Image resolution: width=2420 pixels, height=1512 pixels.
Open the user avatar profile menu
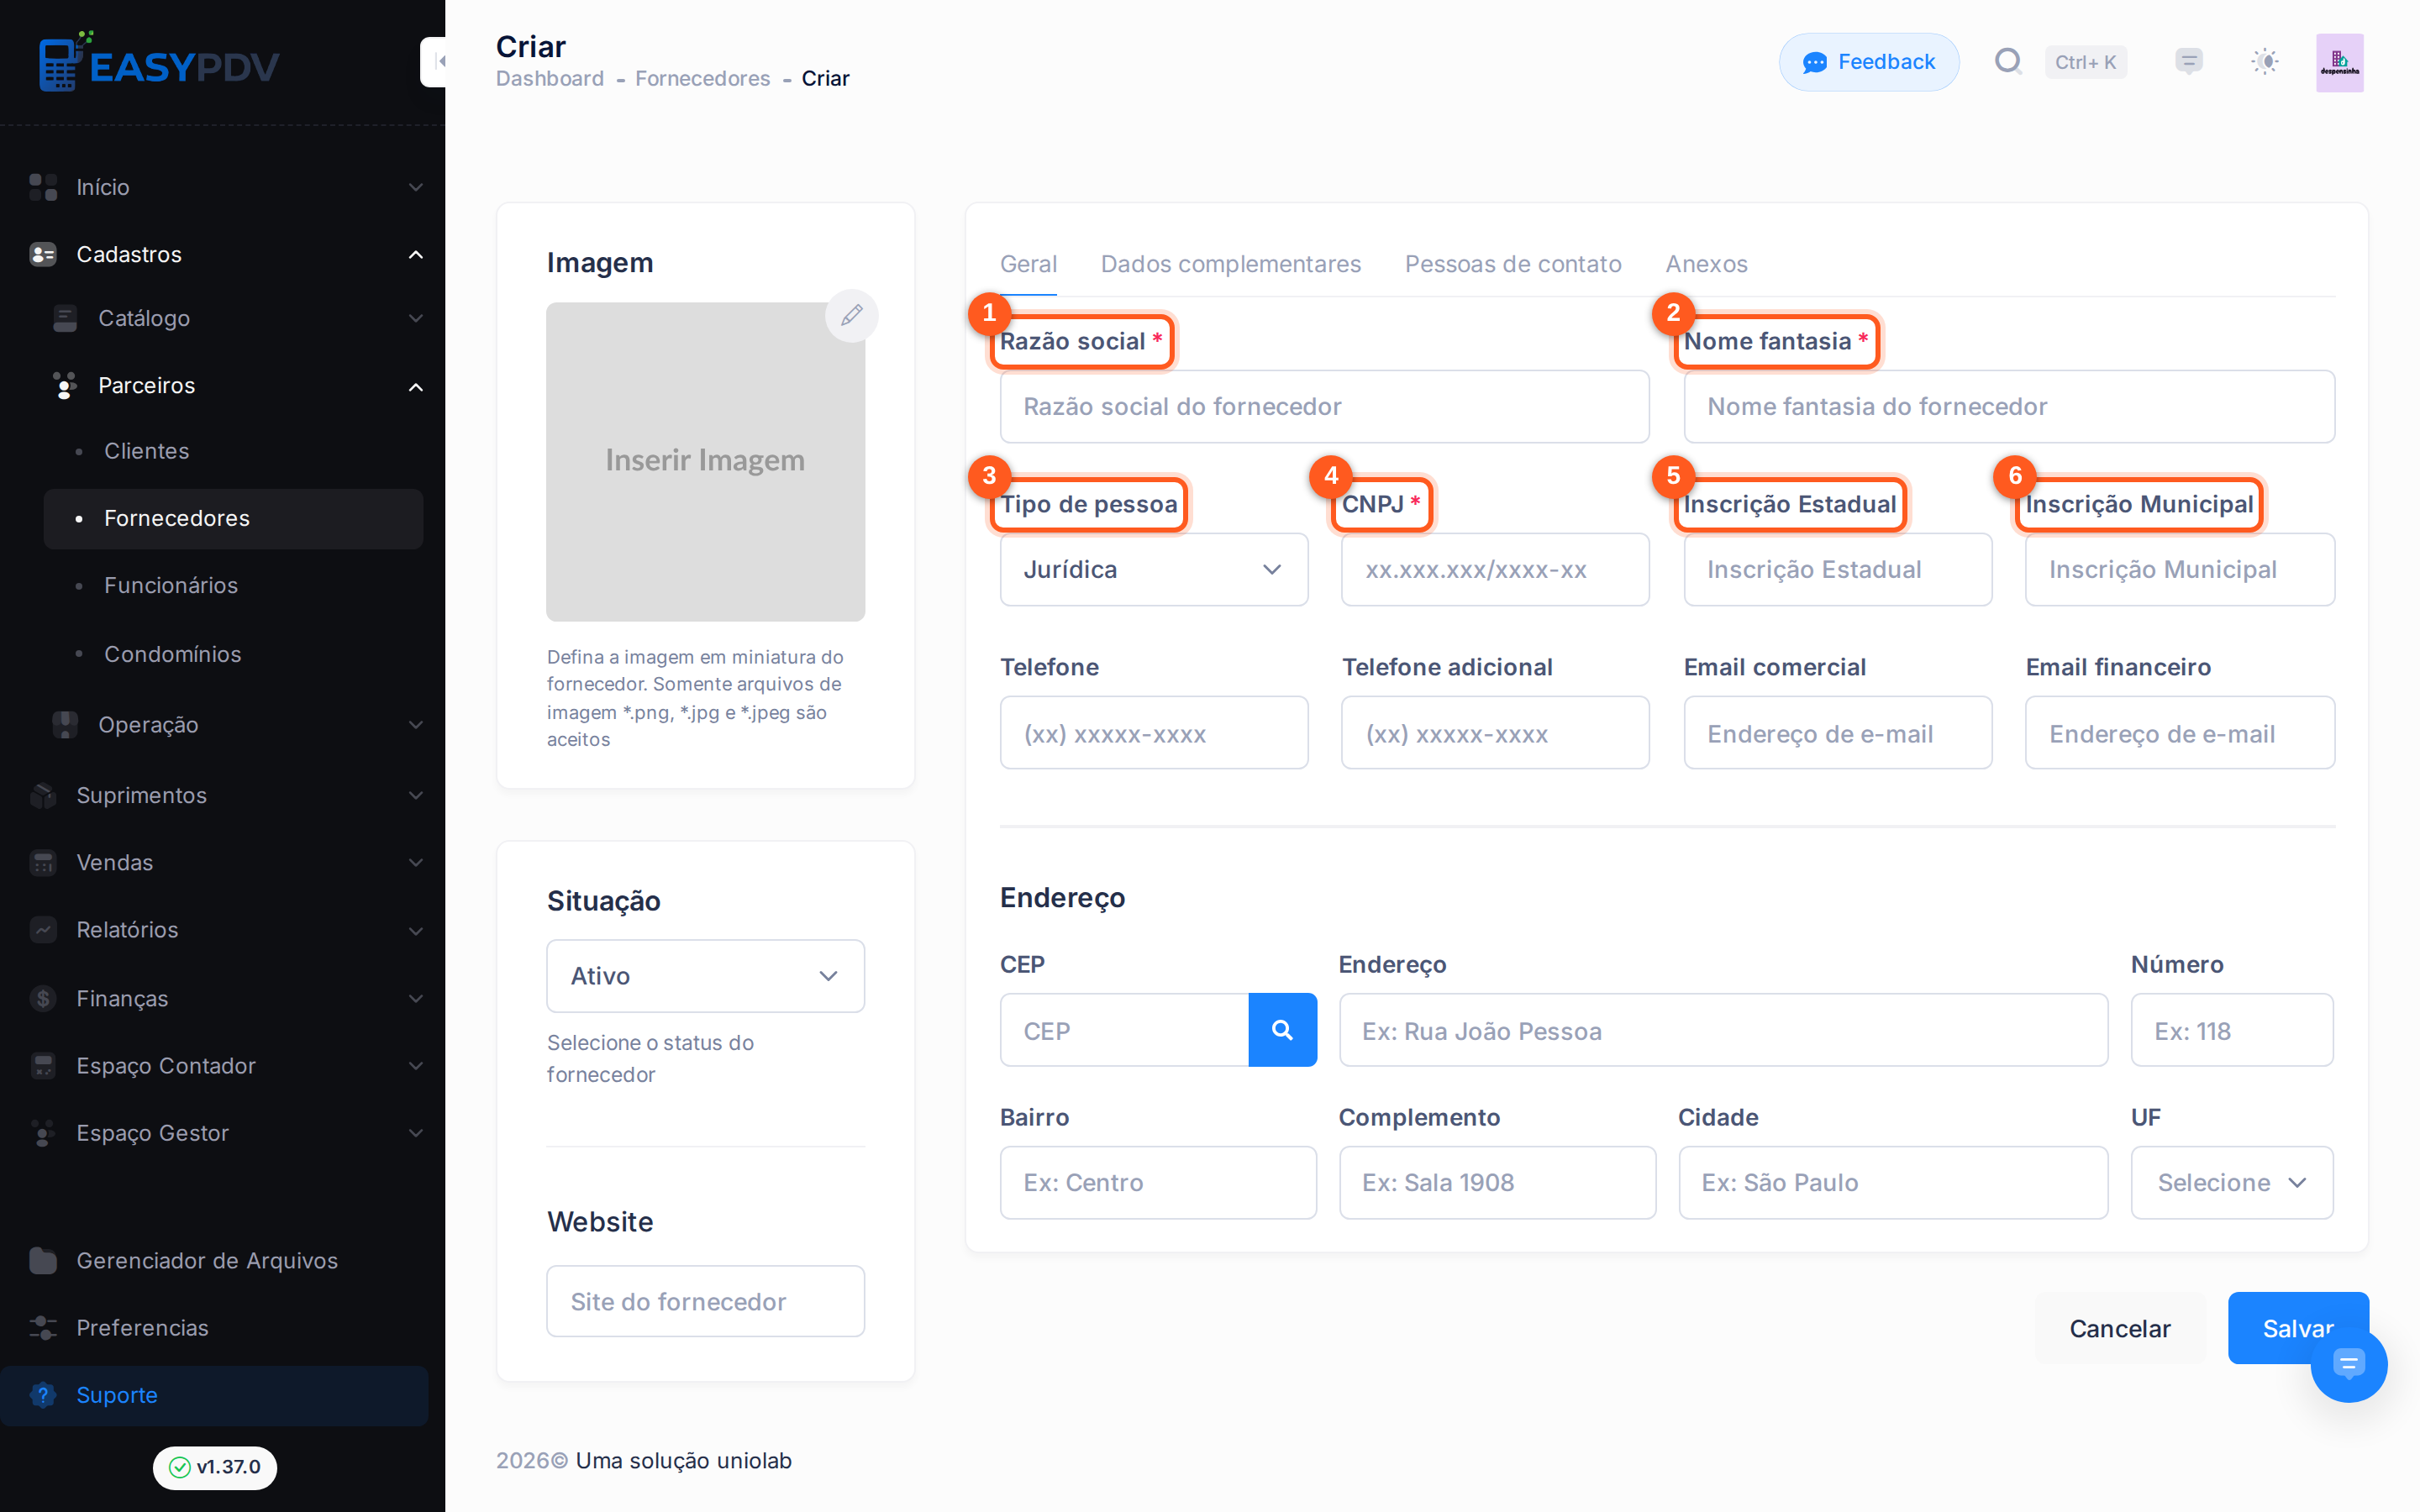point(2340,62)
